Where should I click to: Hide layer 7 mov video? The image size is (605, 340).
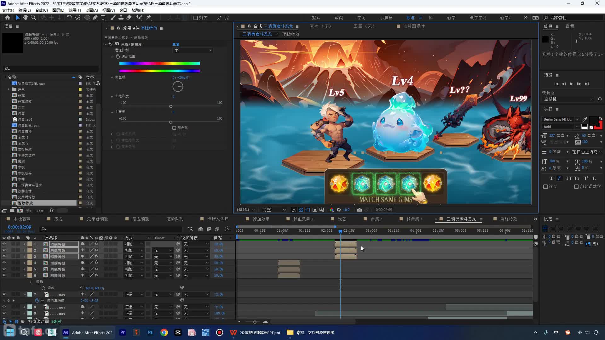[x=4, y=294]
